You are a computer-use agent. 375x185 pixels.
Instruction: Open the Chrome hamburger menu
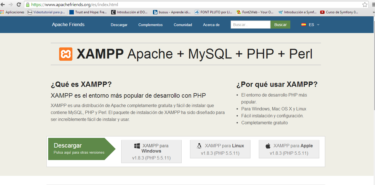coord(373,4)
